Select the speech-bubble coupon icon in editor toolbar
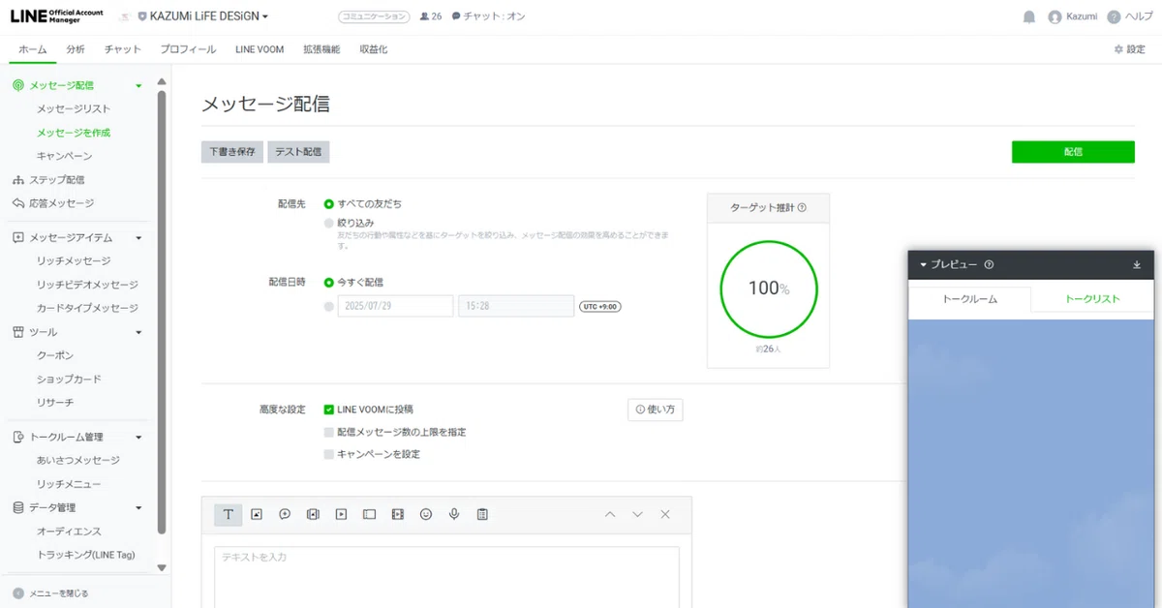 285,514
